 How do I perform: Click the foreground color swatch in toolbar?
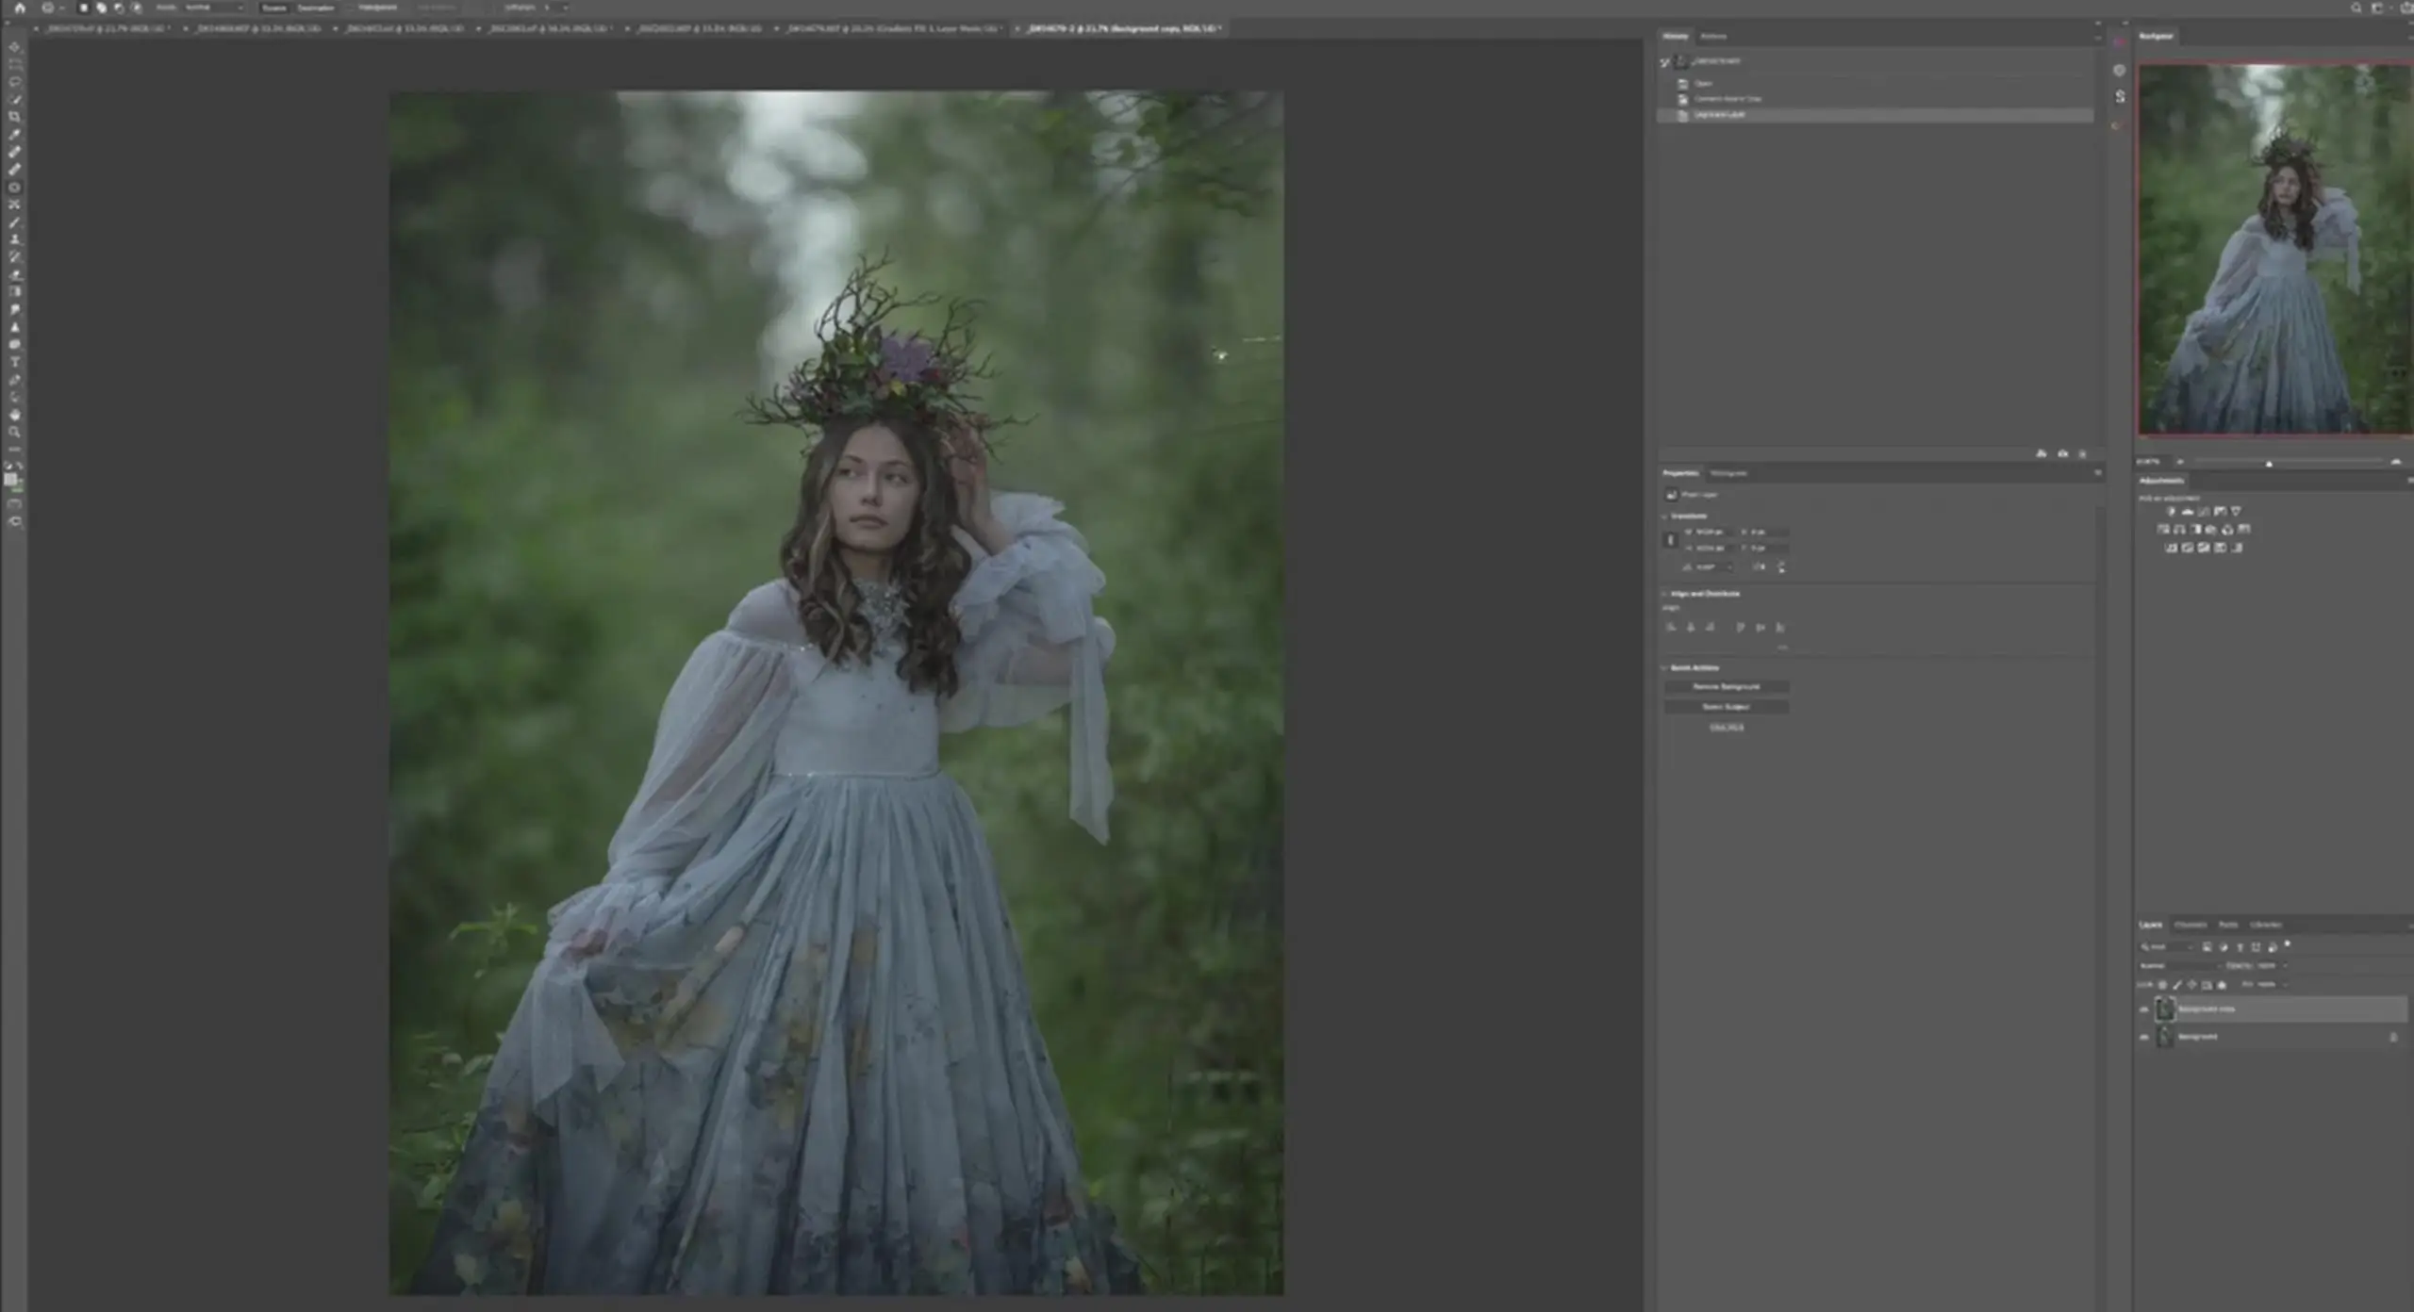(x=10, y=479)
